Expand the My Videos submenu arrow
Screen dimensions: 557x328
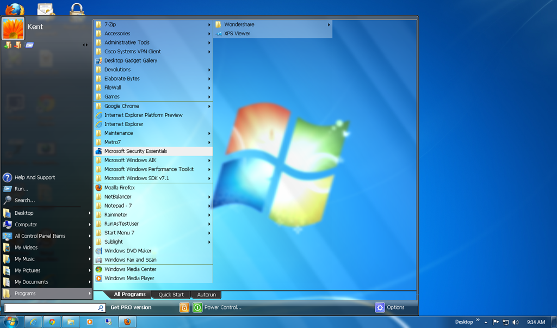tap(89, 247)
